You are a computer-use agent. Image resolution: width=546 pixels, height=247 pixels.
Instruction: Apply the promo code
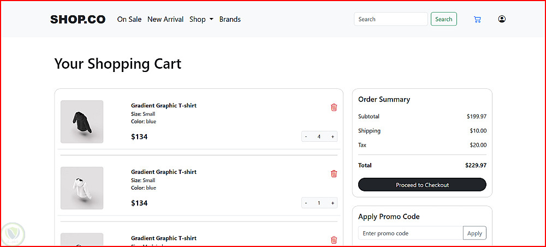(x=474, y=233)
